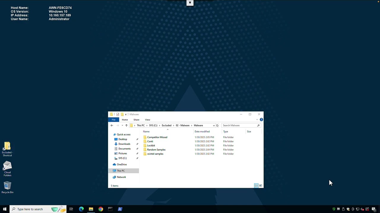The image size is (380, 213).
Task: Open the View ribbon tab
Action: (148, 120)
